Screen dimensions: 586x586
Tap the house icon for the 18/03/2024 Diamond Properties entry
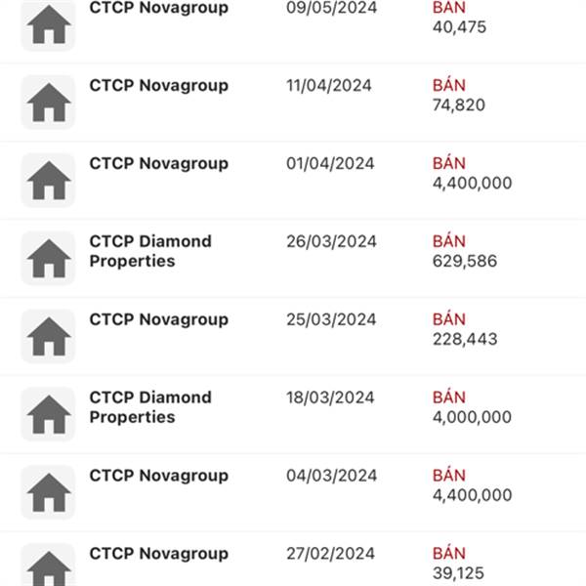[48, 414]
